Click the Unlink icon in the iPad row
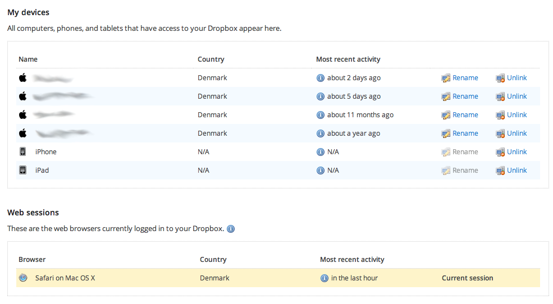The width and height of the screenshot is (553, 304). pyautogui.click(x=500, y=171)
